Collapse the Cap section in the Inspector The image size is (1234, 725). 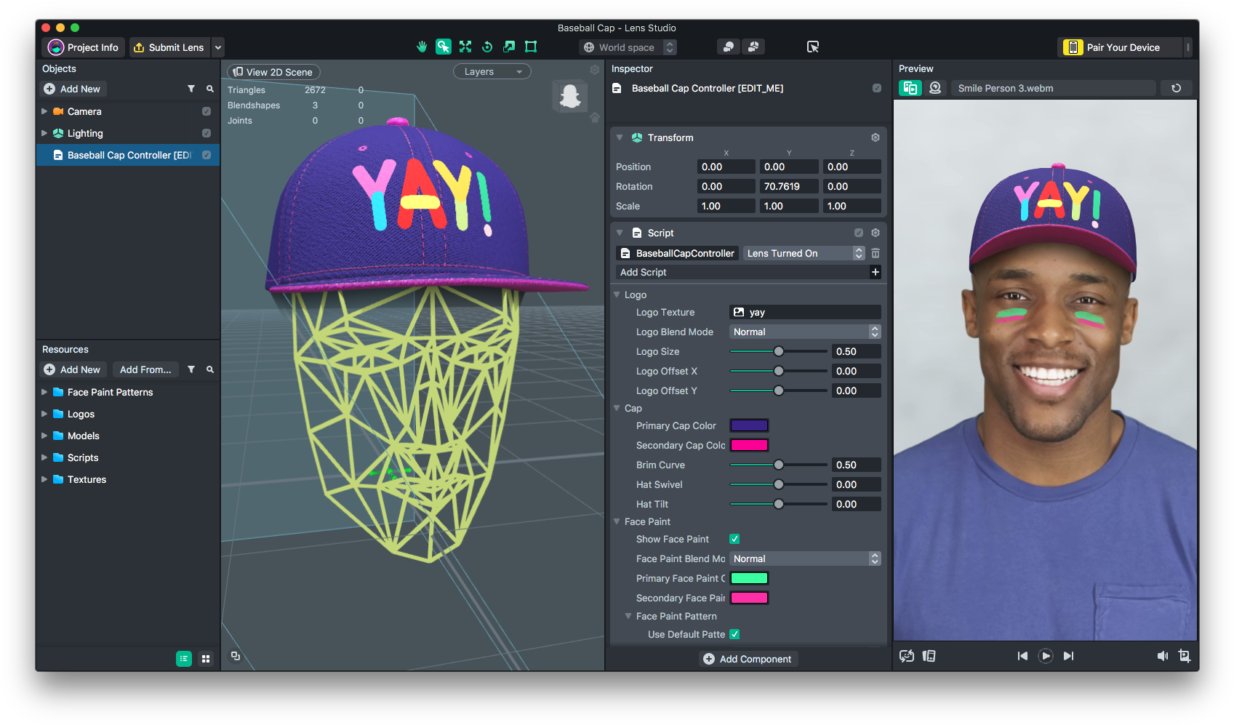point(617,408)
